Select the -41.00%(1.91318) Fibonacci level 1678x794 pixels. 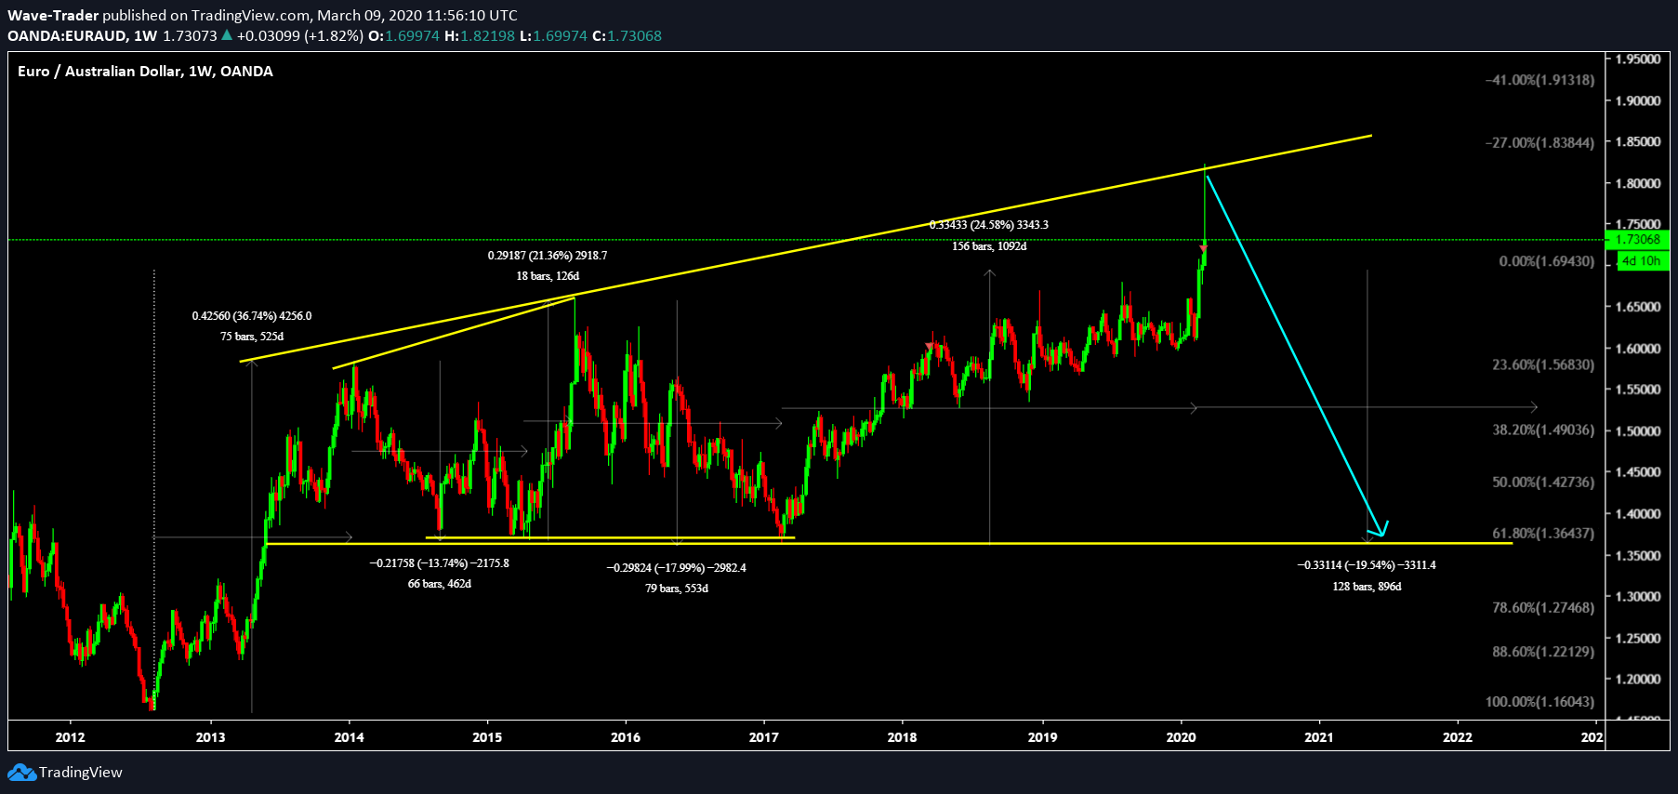pyautogui.click(x=1539, y=80)
